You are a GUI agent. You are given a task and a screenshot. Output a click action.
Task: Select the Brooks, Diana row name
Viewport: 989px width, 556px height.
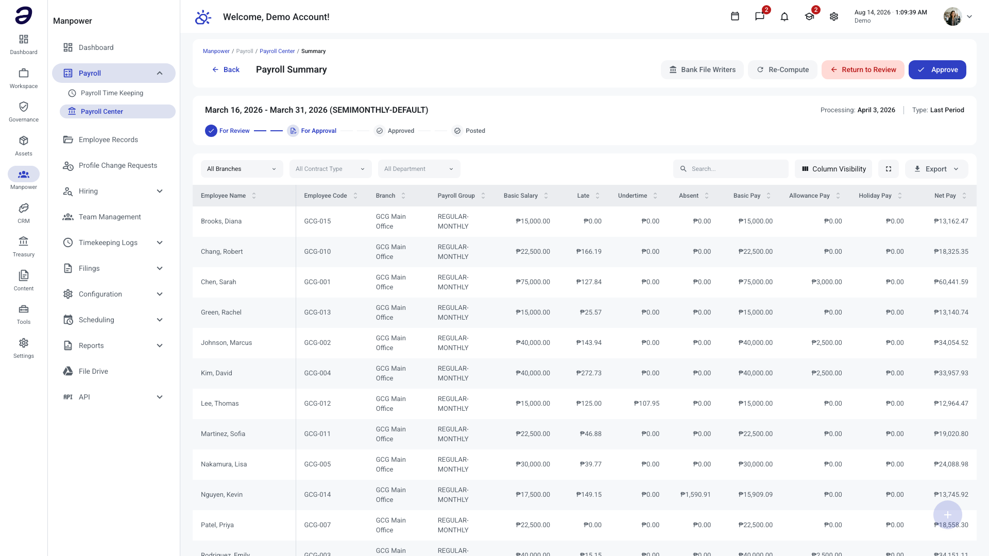[221, 221]
